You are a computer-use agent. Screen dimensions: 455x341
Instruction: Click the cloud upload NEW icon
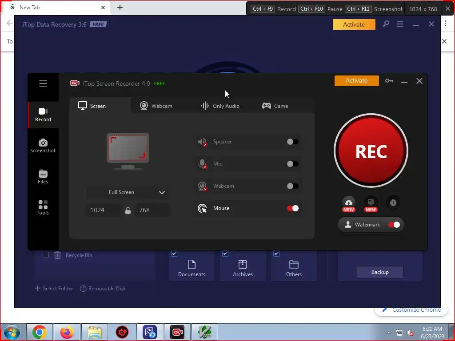tap(349, 203)
